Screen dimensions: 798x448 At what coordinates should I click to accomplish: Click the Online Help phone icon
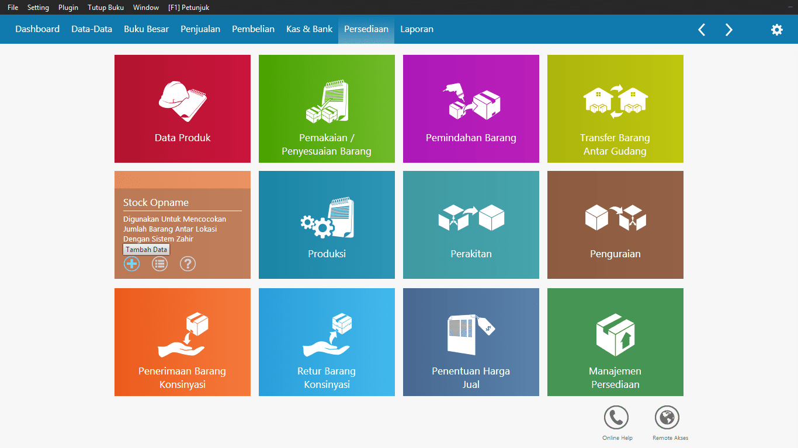[616, 418]
